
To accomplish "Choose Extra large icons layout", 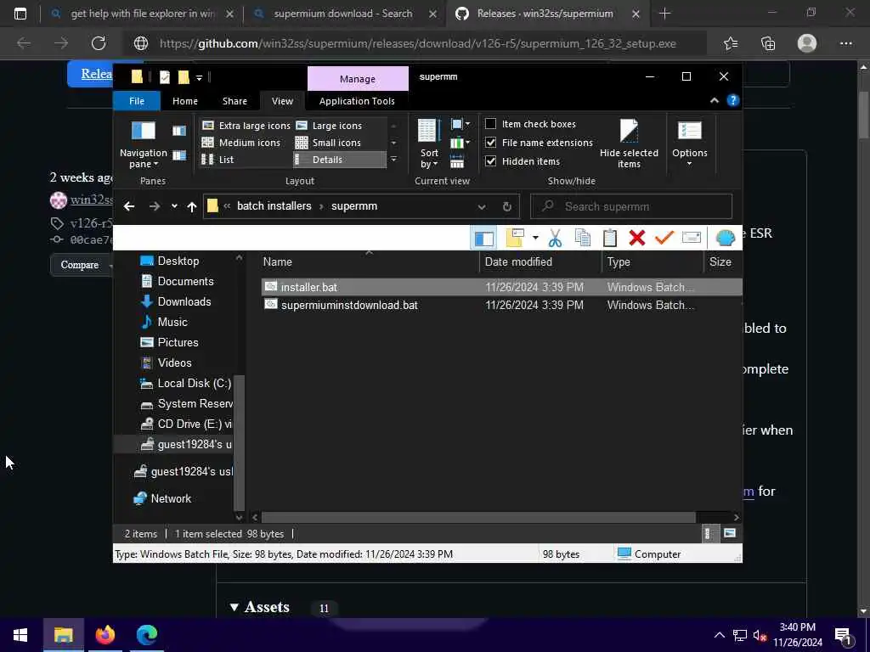I will (x=246, y=126).
